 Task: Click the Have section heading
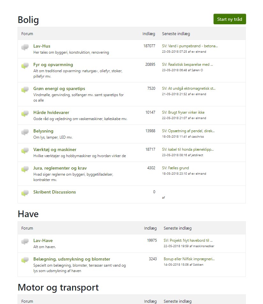28,214
